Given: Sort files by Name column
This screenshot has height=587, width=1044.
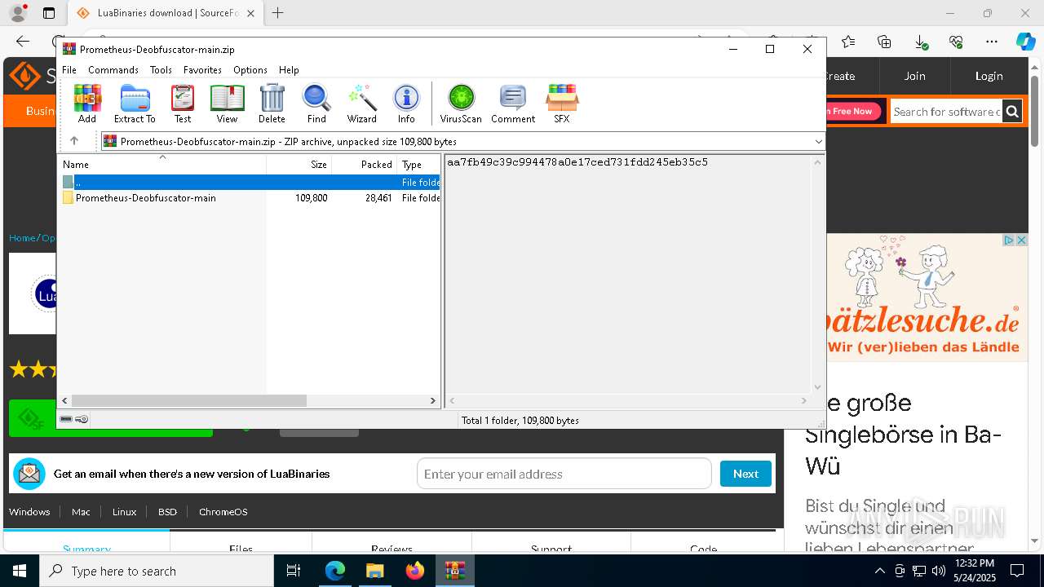Looking at the screenshot, I should [163, 164].
